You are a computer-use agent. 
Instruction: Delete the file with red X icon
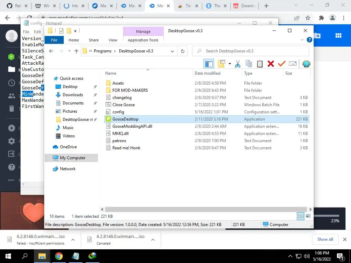(x=271, y=64)
